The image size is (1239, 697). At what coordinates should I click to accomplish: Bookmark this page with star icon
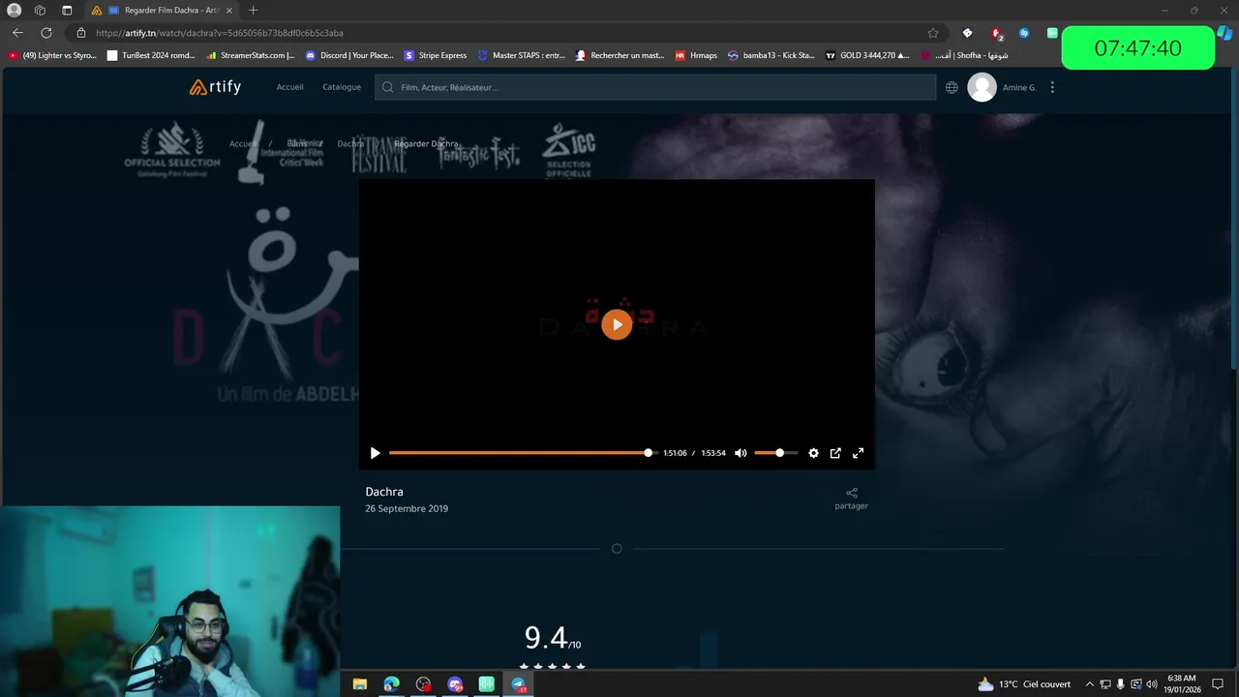932,33
